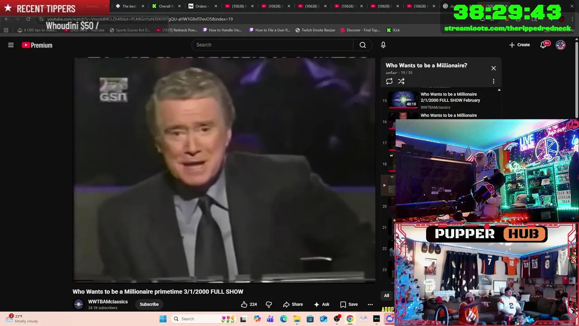This screenshot has height=326, width=579.
Task: Click video title primetime 3/1/2000 FULL SHOW
Action: 158,292
